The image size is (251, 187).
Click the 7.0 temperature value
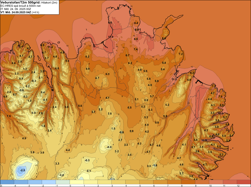click(x=220, y=96)
